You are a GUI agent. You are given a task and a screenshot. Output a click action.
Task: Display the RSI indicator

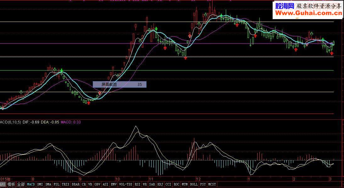(x=137, y=184)
